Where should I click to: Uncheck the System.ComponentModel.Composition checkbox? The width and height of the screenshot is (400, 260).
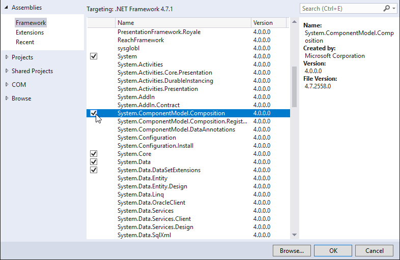tap(94, 113)
